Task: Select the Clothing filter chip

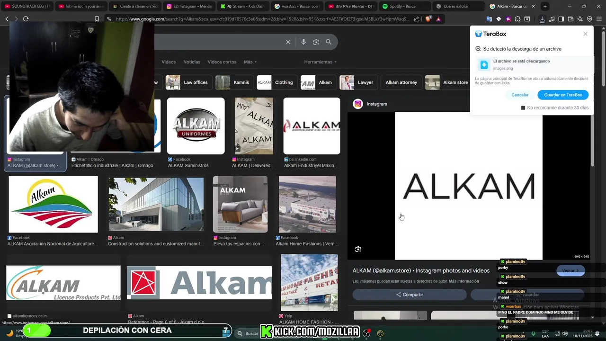Action: click(x=276, y=82)
